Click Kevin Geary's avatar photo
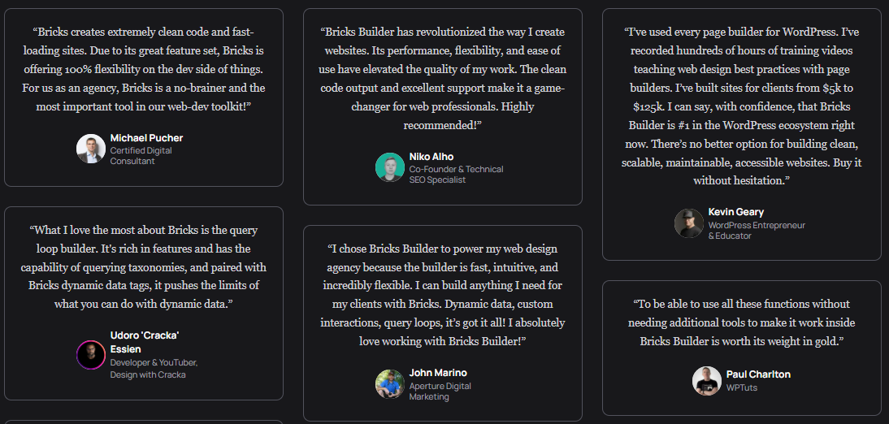This screenshot has width=889, height=424. click(689, 223)
